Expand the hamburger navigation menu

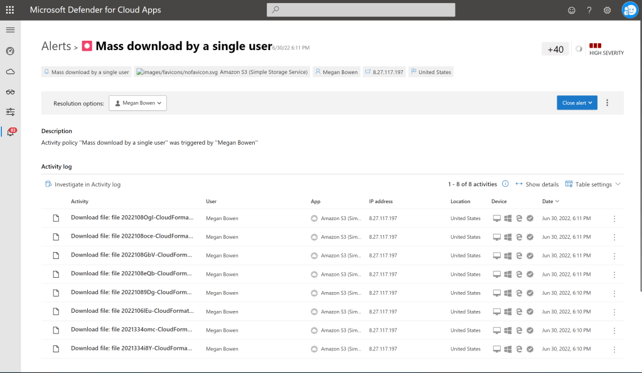10,30
